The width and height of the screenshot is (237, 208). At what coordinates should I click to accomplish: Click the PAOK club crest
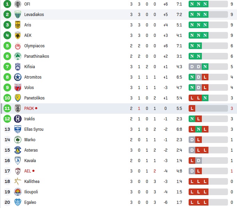[18, 109]
